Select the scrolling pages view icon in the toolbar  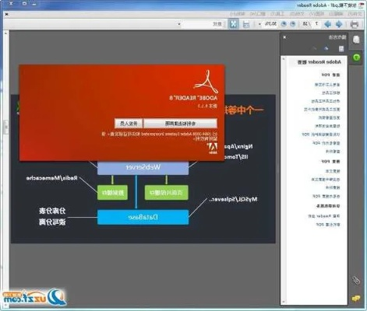click(x=246, y=24)
